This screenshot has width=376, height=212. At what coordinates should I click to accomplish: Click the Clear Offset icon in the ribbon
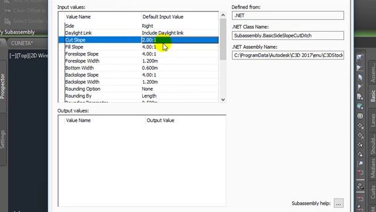8,11
